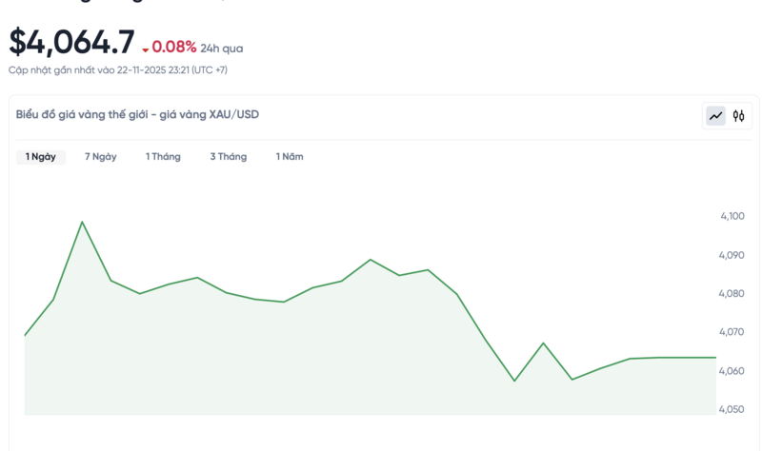
Task: Show the 3 Tháng chart range
Action: 229,157
